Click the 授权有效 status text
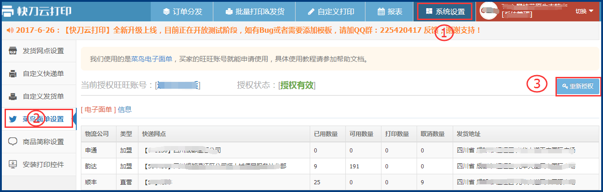This screenshot has width=603, height=192. [297, 85]
